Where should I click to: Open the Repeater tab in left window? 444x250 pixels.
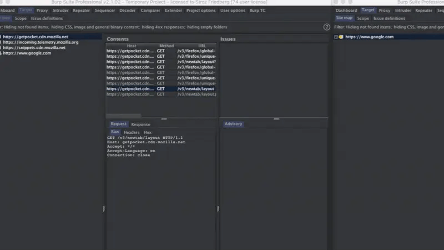pyautogui.click(x=83, y=11)
